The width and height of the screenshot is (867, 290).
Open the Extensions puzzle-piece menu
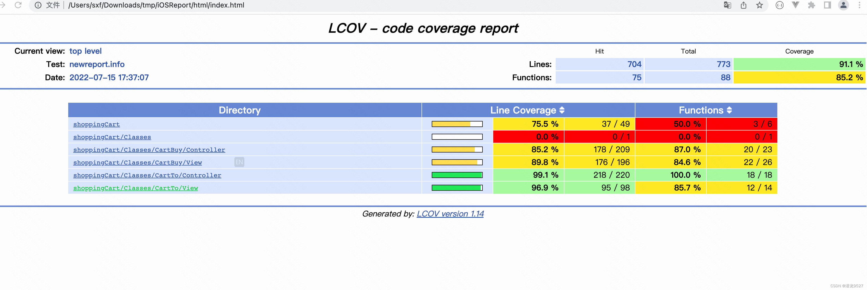click(812, 5)
